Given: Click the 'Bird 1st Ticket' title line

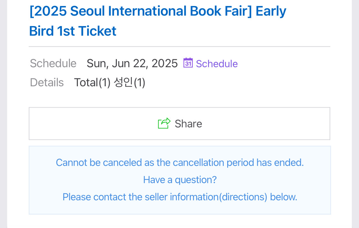Looking at the screenshot, I should tap(73, 31).
